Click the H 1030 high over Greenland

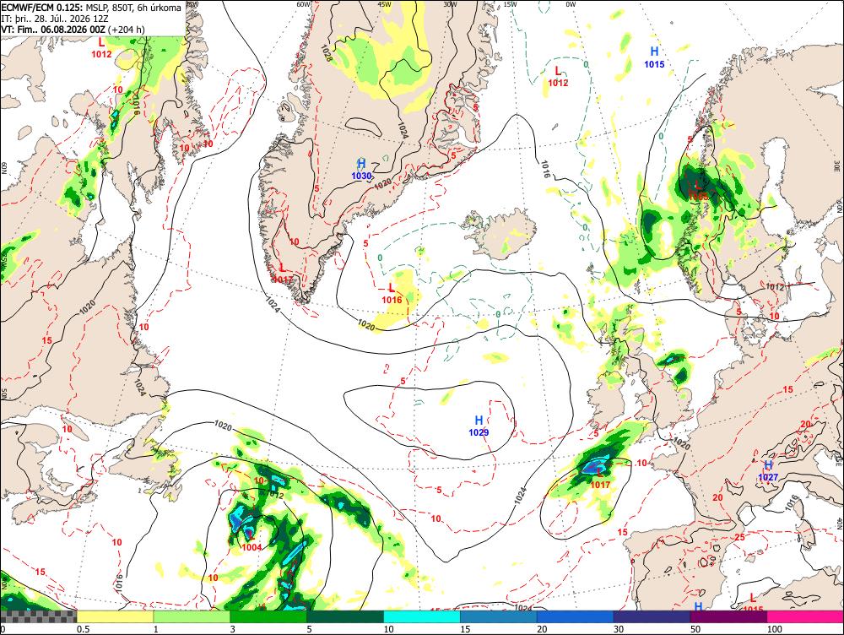click(x=361, y=169)
